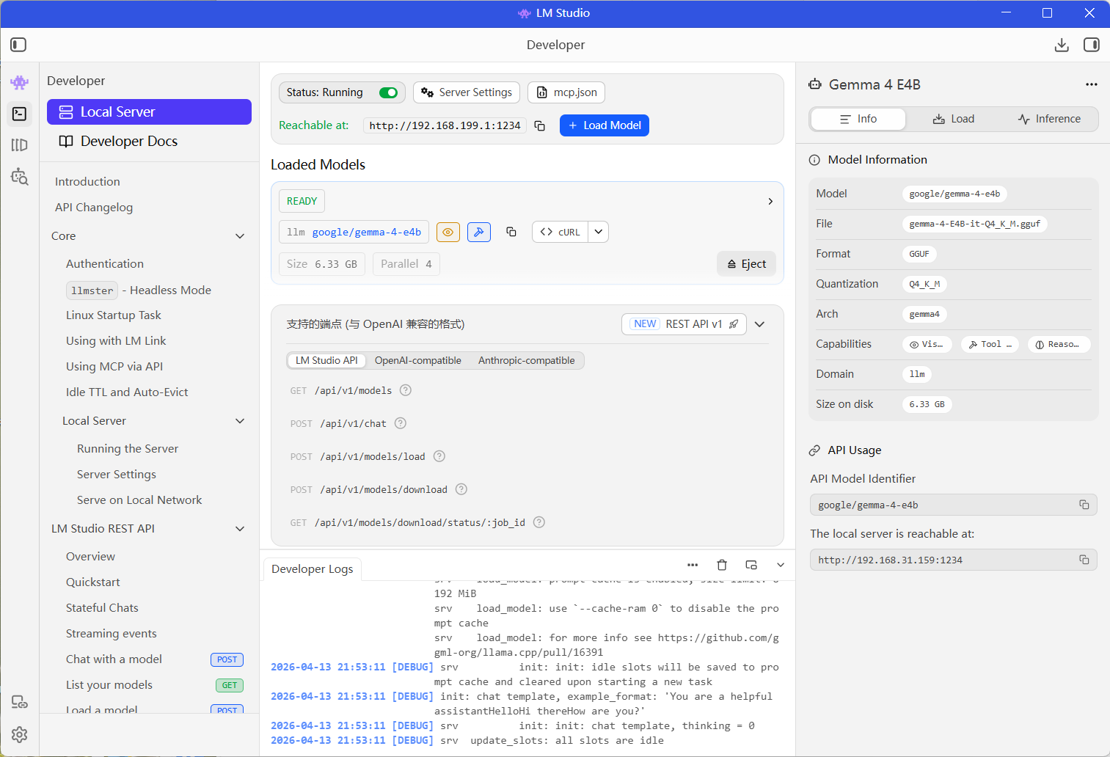
Task: Toggle the left sidebar panel icon
Action: (x=18, y=45)
